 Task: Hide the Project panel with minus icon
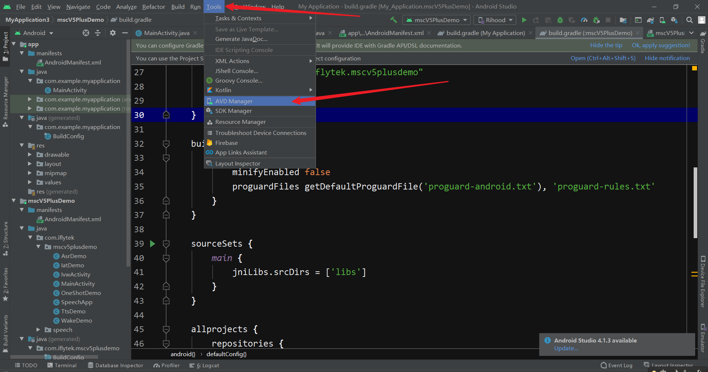coord(125,33)
